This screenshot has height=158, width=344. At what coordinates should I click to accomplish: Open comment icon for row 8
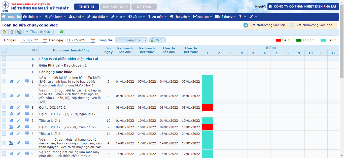27,143
